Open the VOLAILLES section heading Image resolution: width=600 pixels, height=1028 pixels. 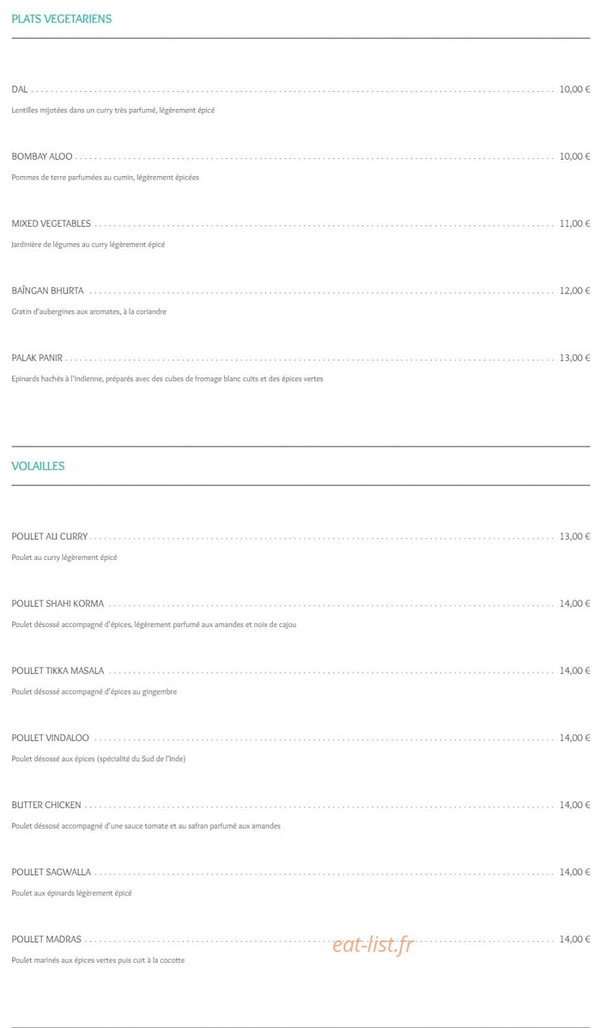pyautogui.click(x=38, y=466)
